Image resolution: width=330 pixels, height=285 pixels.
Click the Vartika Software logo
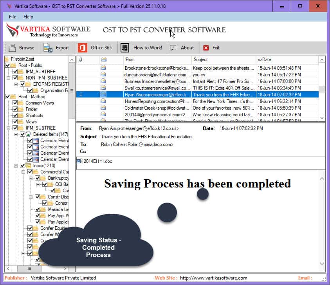[x=49, y=30]
